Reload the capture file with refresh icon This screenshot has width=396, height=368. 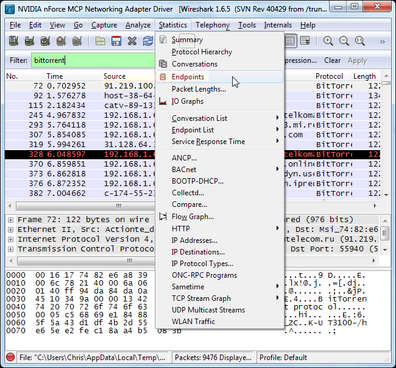click(148, 41)
